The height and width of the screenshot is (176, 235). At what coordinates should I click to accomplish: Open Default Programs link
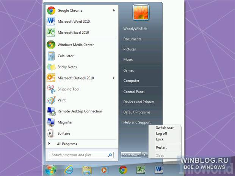(137, 112)
